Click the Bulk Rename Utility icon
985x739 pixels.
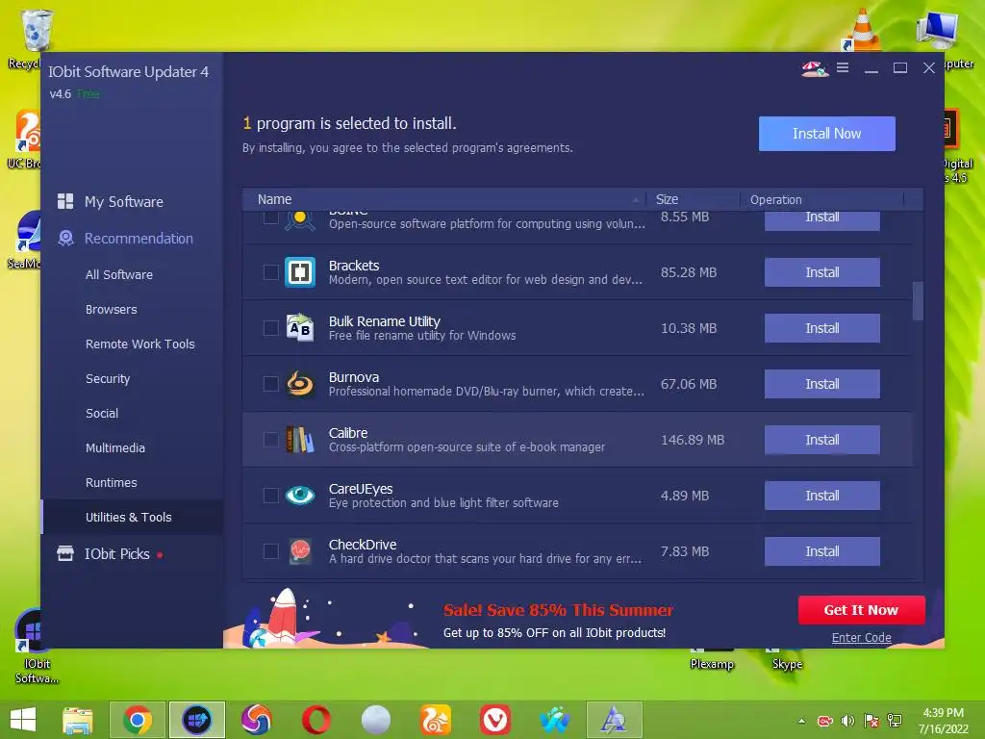300,328
